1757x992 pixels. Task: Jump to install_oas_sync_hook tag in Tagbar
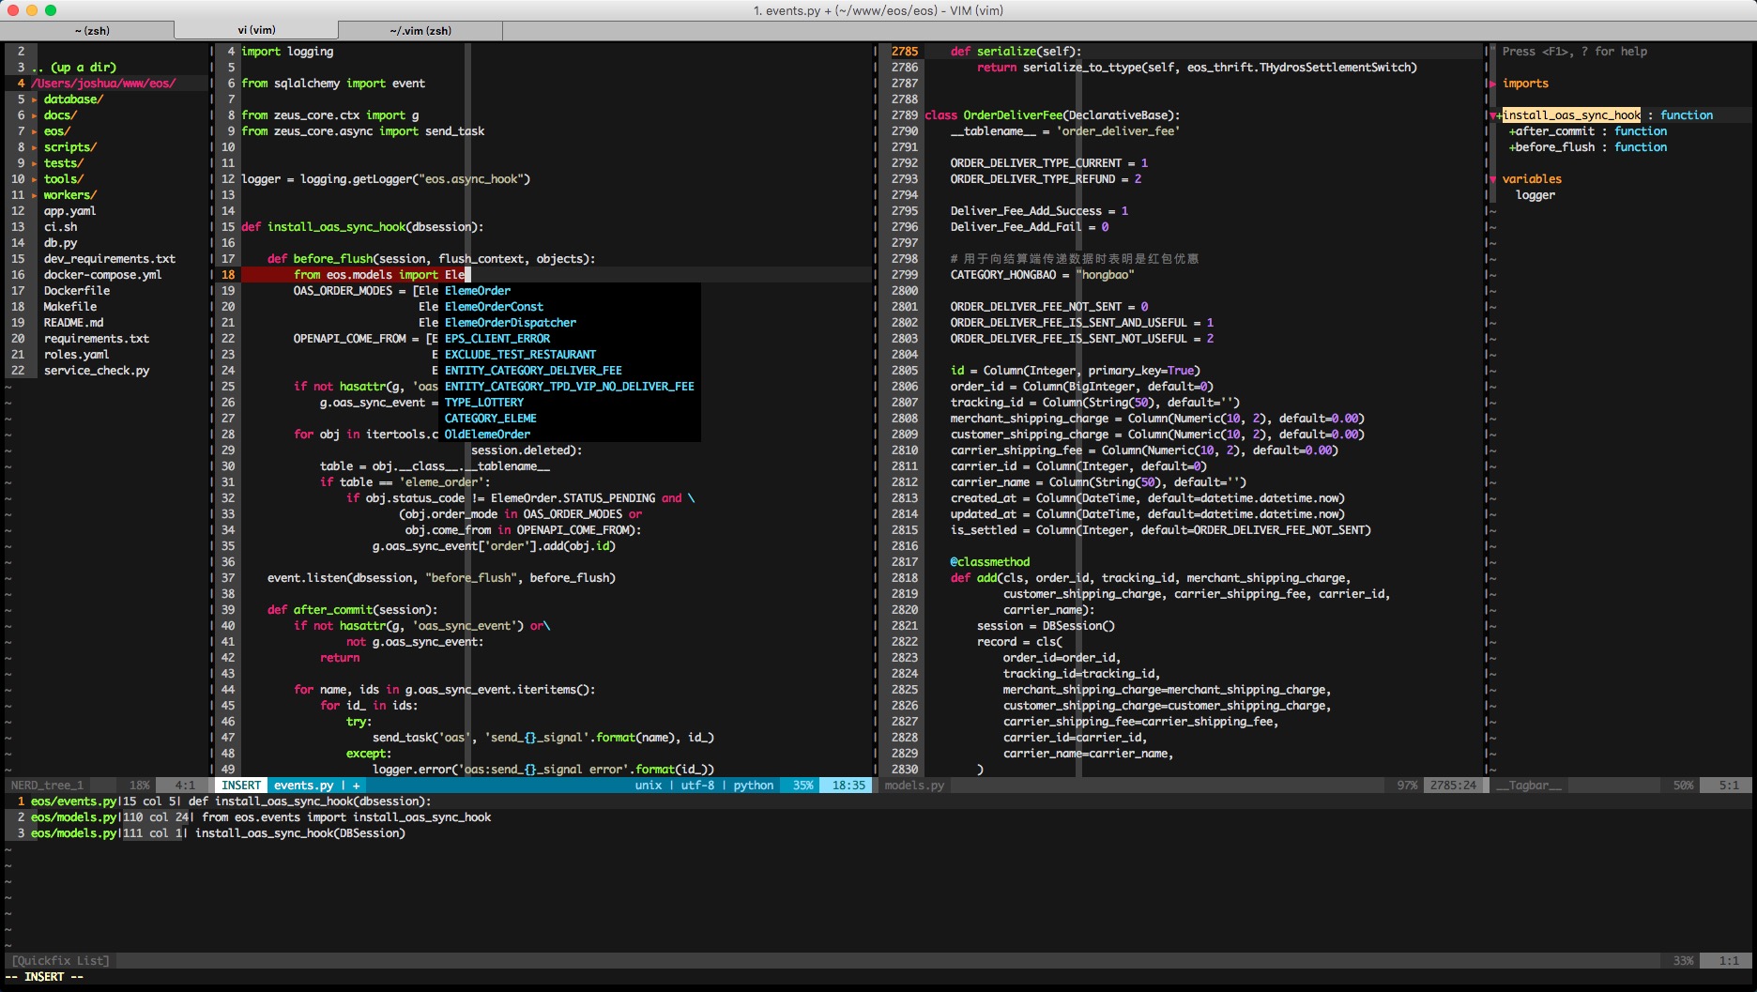coord(1571,115)
